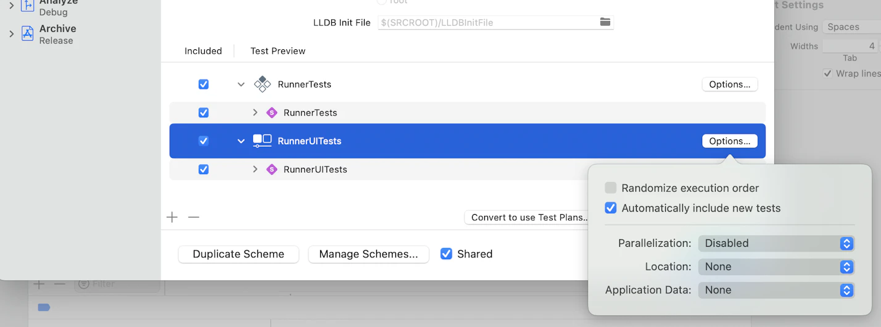Screen dimensions: 881x327
Task: Click the purple Swift icon for RunnerUITests class
Action: (x=271, y=170)
